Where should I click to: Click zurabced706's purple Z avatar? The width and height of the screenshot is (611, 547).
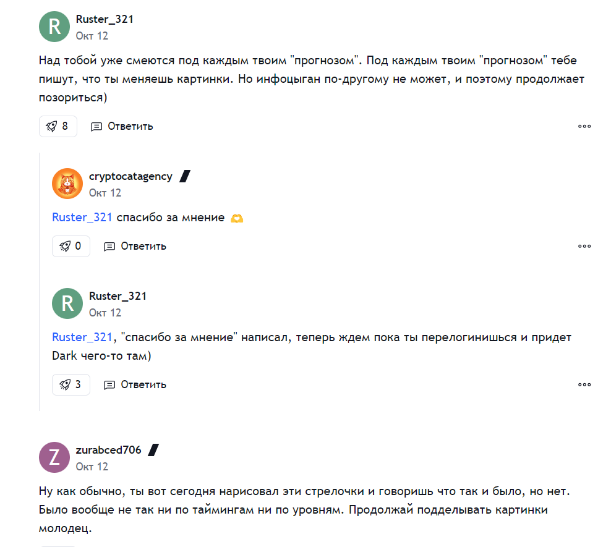[x=54, y=457]
